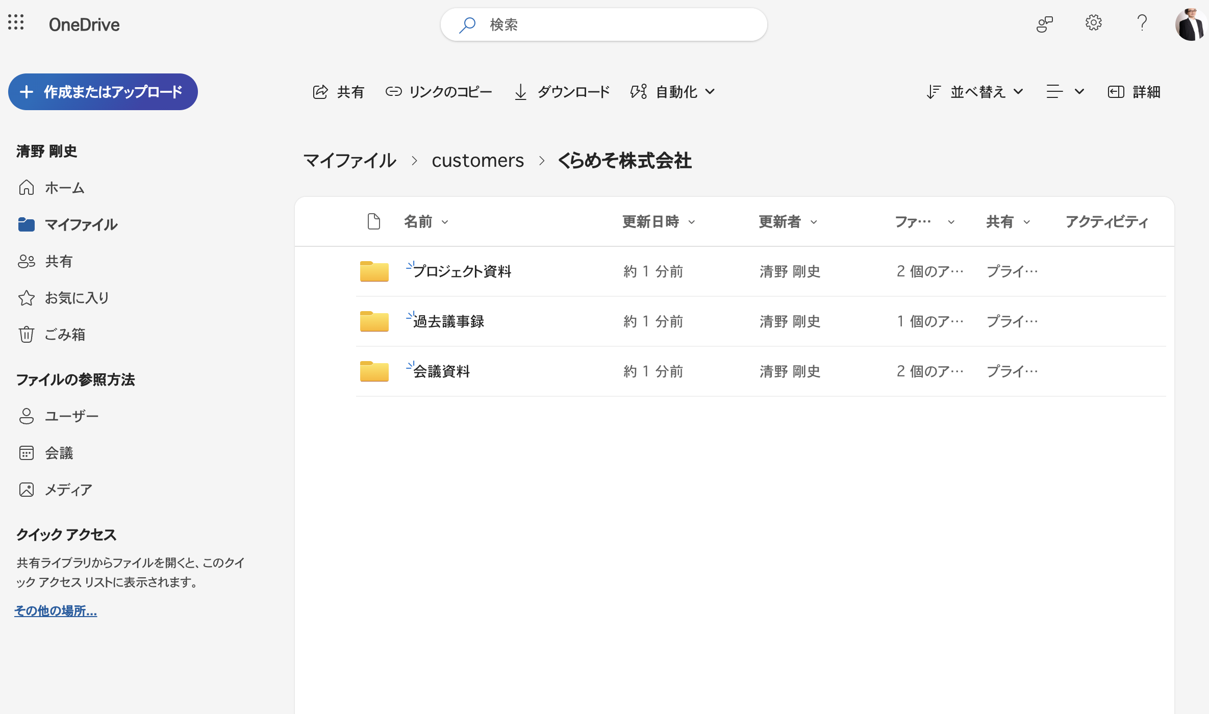Viewport: 1209px width, 714px height.
Task: Open the プロジェクト資料 folder
Action: (462, 271)
